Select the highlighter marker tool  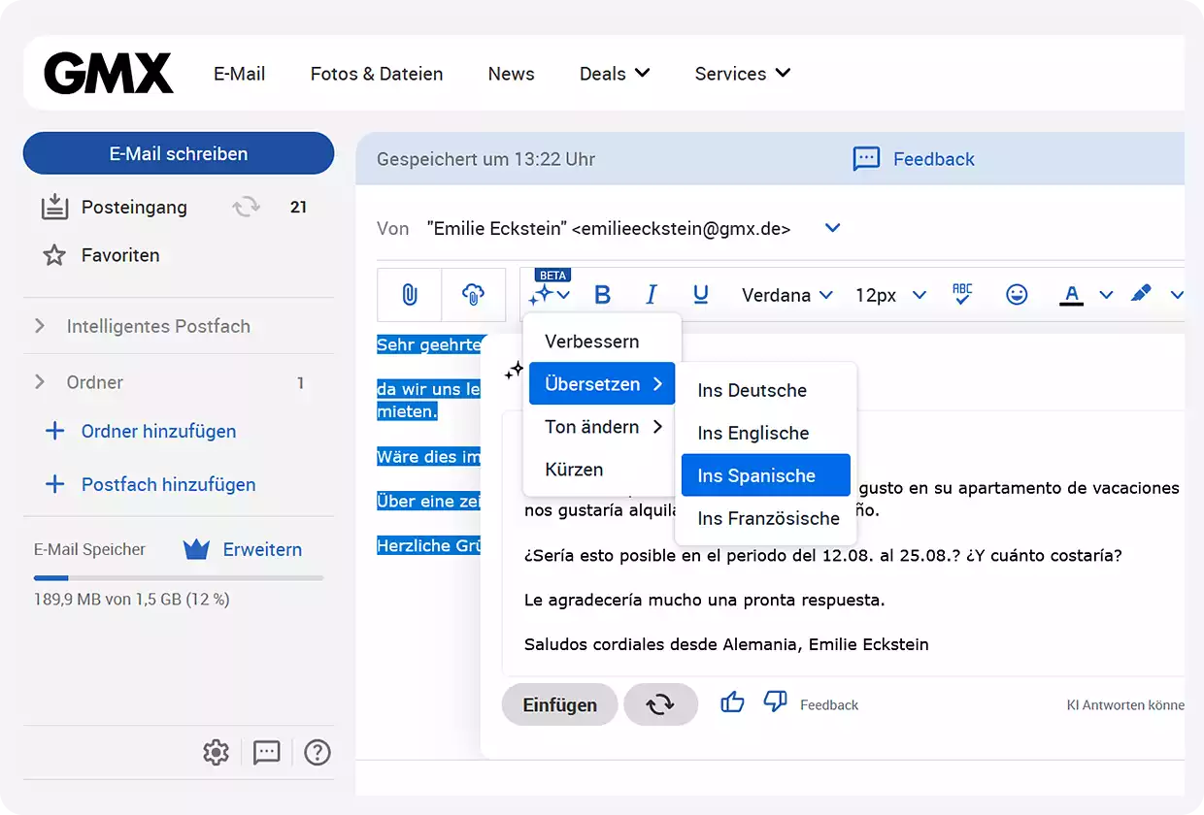tap(1142, 293)
